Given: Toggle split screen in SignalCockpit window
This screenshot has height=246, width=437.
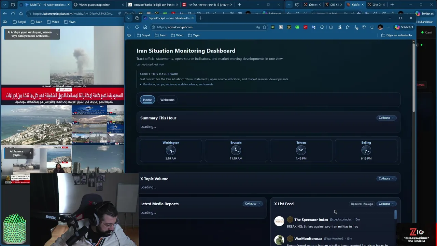Looking at the screenshot, I should (x=331, y=27).
